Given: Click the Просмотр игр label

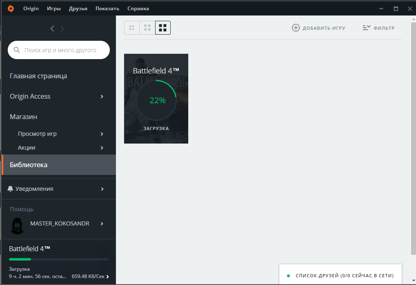Looking at the screenshot, I should (37, 134).
